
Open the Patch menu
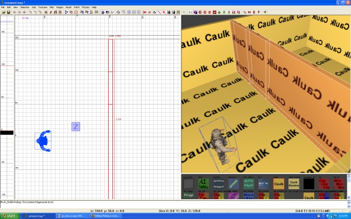pos(77,8)
